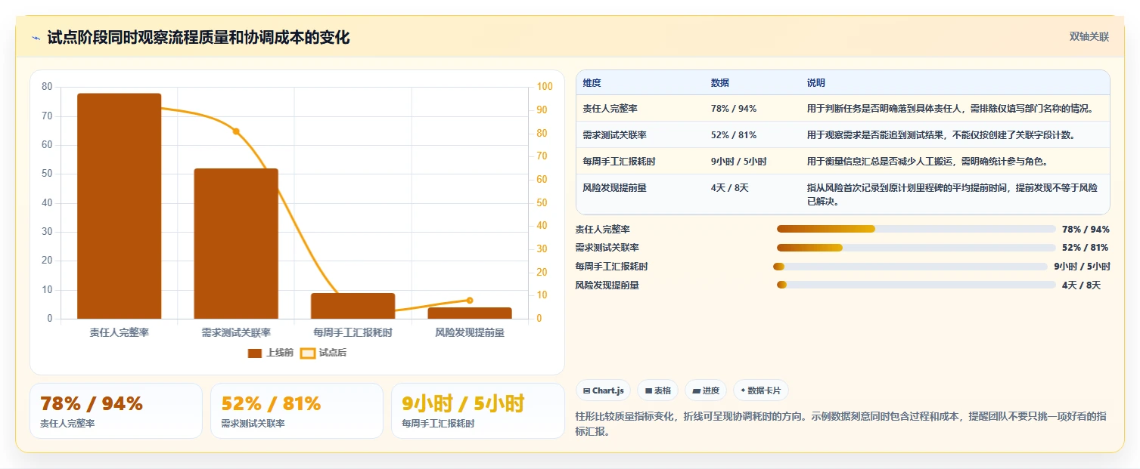The height and width of the screenshot is (469, 1140).
Task: Click the 需求测试关联率 x-axis label
Action: (x=236, y=332)
